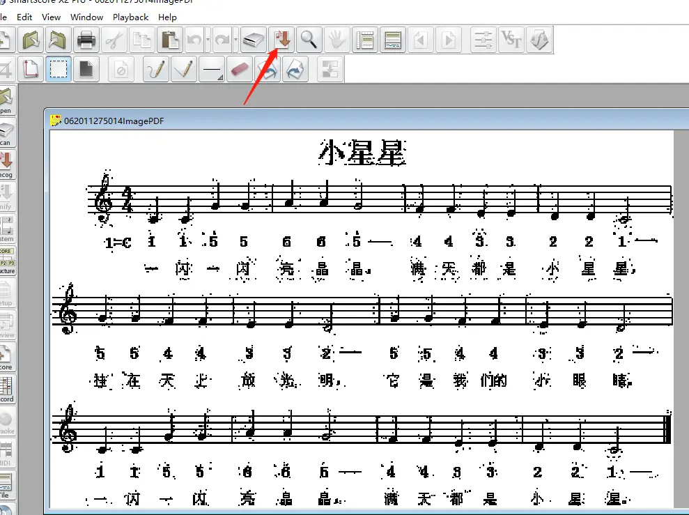Open the Help menu
Screen dimensions: 689x515
(x=167, y=17)
